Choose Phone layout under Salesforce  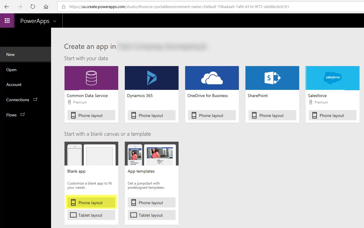pyautogui.click(x=333, y=115)
